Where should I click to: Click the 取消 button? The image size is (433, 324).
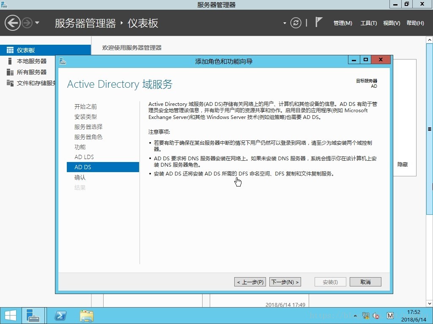365,282
